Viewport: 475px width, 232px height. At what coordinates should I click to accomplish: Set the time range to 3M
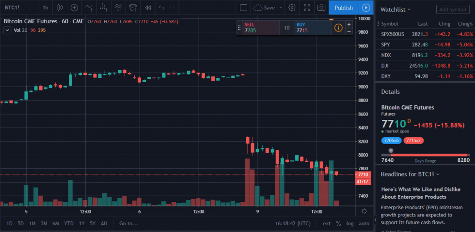(x=44, y=223)
